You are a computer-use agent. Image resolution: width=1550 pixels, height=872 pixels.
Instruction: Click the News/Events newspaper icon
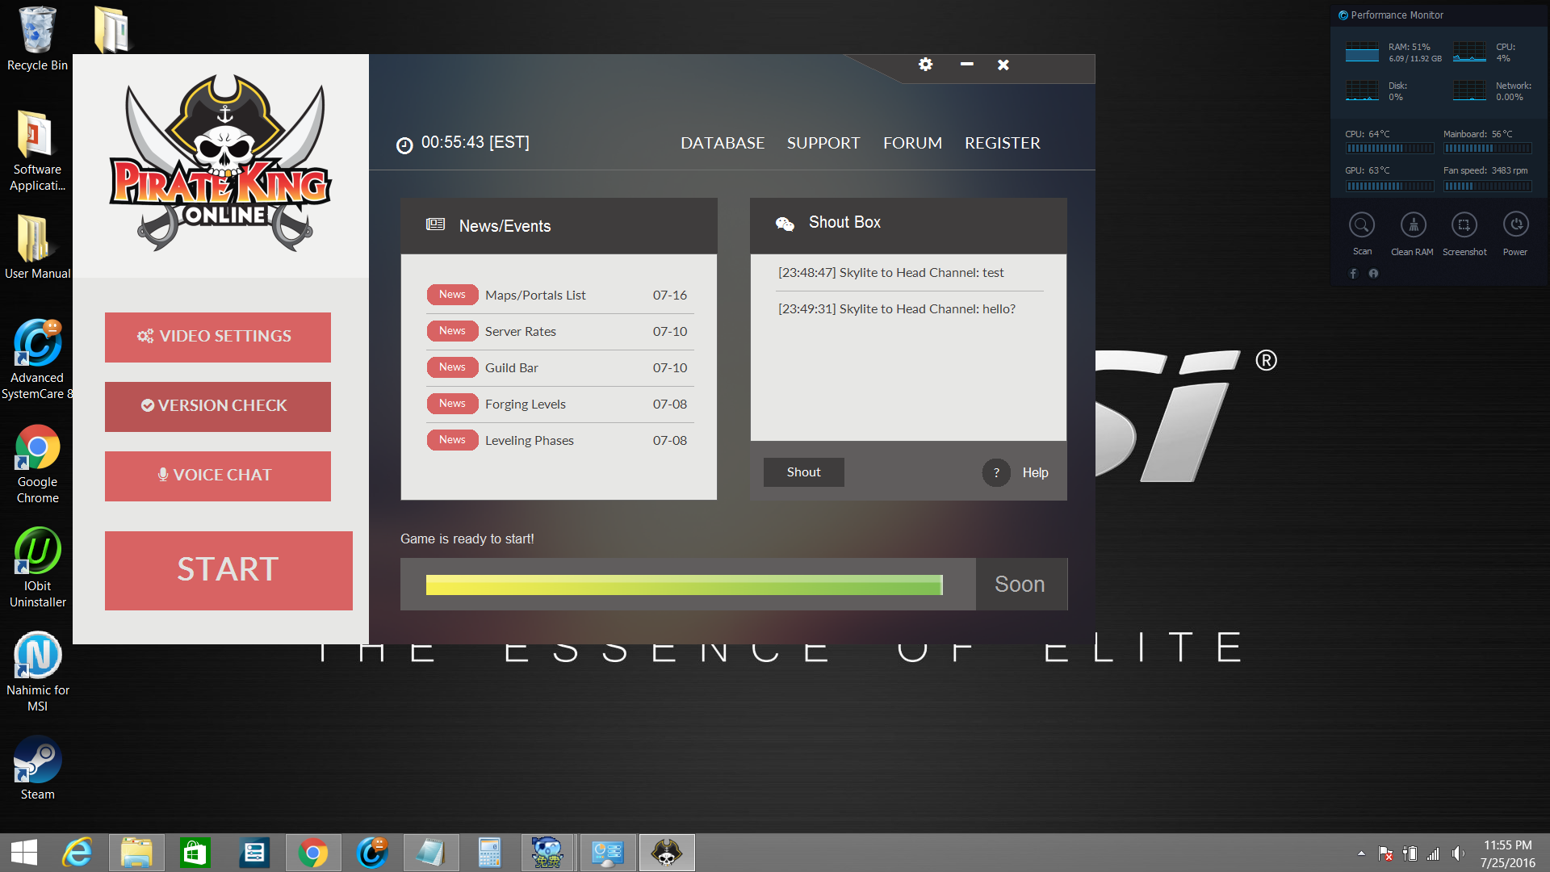(435, 224)
